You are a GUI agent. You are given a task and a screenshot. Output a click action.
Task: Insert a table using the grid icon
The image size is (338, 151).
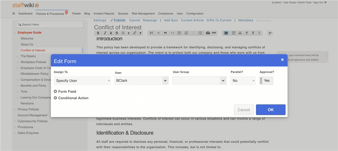click(233, 33)
